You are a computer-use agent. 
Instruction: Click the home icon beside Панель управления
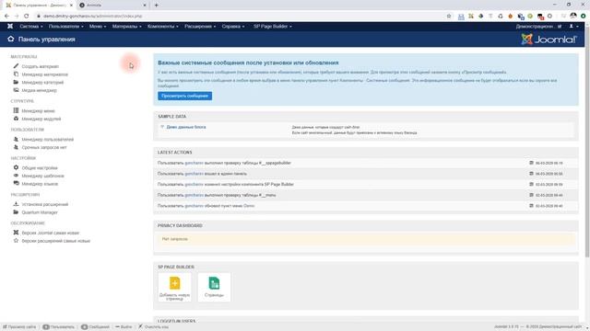tap(10, 39)
